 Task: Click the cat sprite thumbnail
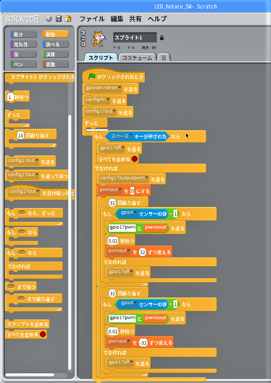[x=99, y=38]
